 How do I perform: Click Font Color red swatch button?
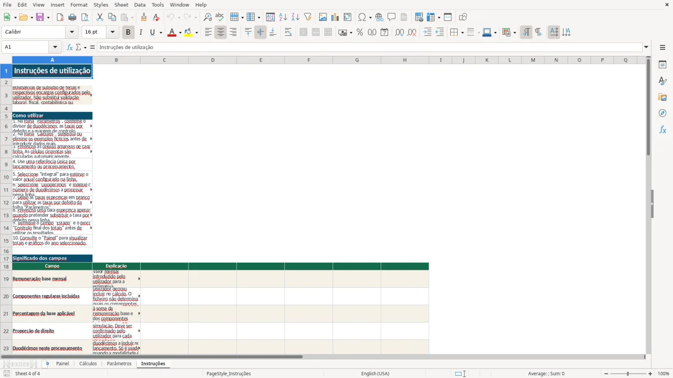(171, 32)
